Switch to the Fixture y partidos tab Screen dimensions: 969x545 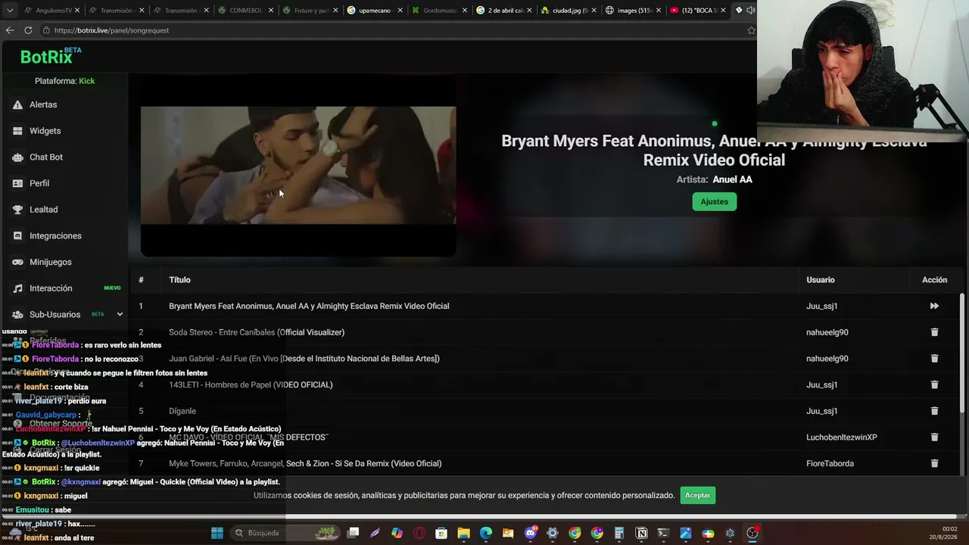click(x=309, y=11)
